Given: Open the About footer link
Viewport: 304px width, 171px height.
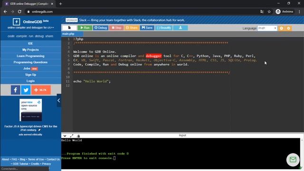Looking at the screenshot, I should (5, 160).
